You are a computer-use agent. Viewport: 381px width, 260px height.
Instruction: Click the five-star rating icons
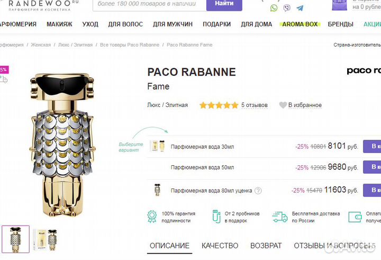219,105
